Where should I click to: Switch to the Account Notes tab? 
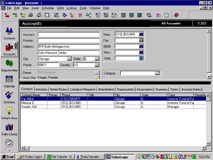(191, 89)
